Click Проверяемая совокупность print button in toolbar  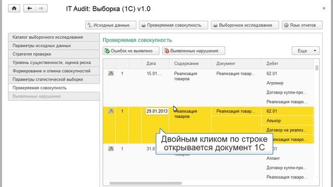click(173, 25)
